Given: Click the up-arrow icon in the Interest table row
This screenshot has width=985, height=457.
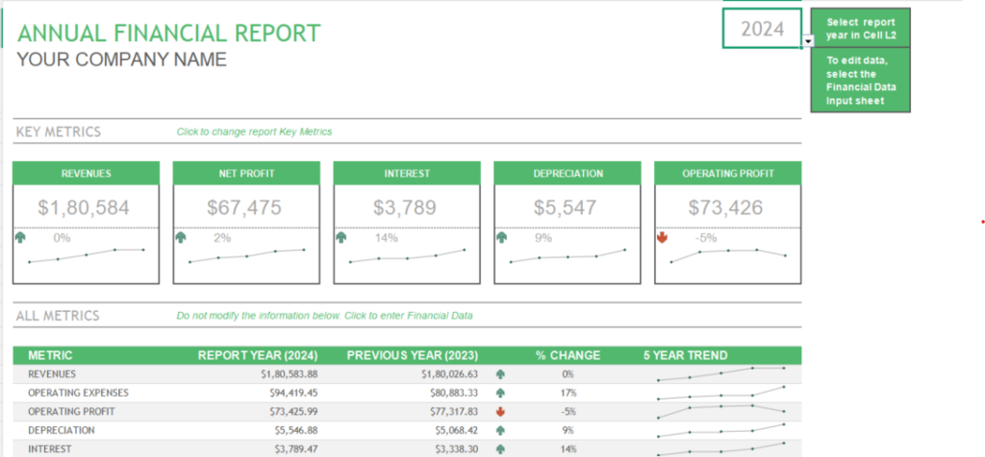Looking at the screenshot, I should (x=500, y=449).
